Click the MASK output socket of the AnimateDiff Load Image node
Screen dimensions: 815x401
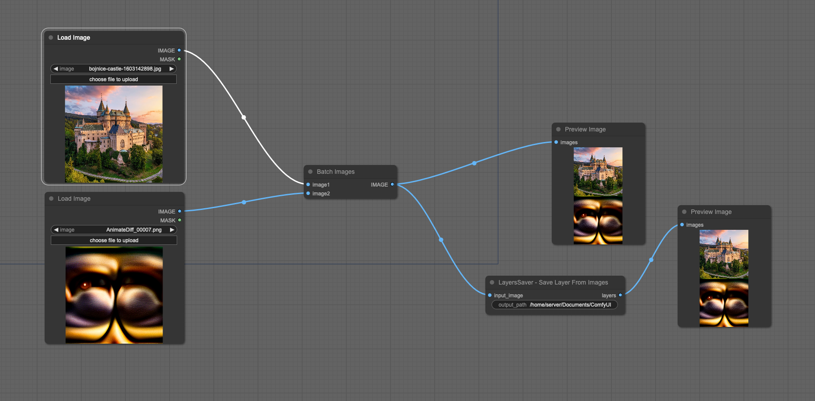(x=180, y=220)
